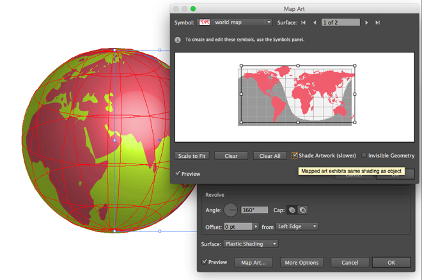This screenshot has width=422, height=280.
Task: Open the Plastic Shading surface dropdown
Action: (251, 244)
